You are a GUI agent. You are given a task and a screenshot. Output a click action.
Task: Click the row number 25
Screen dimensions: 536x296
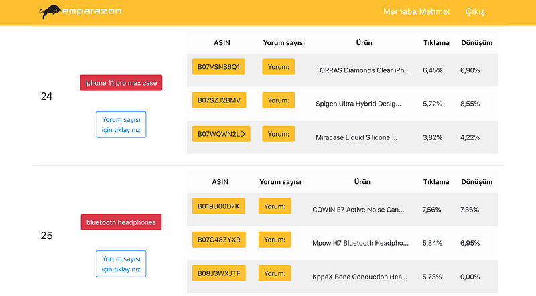coord(46,236)
